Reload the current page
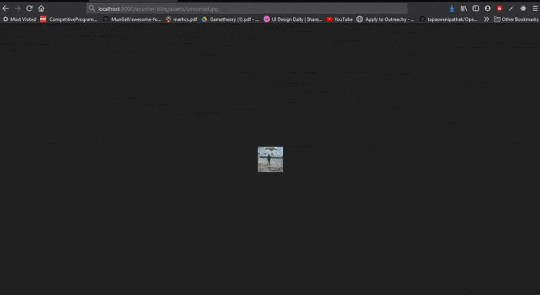Viewport: 540px width, 295px height. tap(29, 8)
